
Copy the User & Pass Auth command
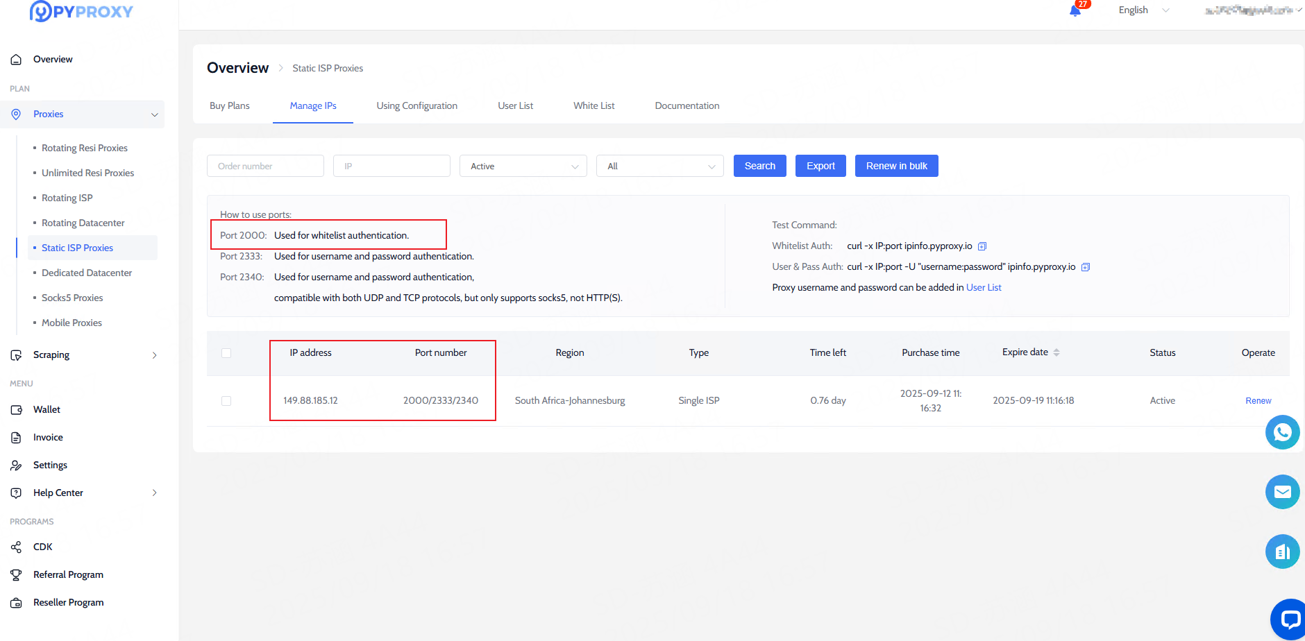1086,267
